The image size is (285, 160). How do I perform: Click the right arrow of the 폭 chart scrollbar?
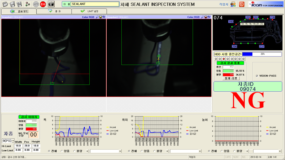pyautogui.click(x=120, y=151)
